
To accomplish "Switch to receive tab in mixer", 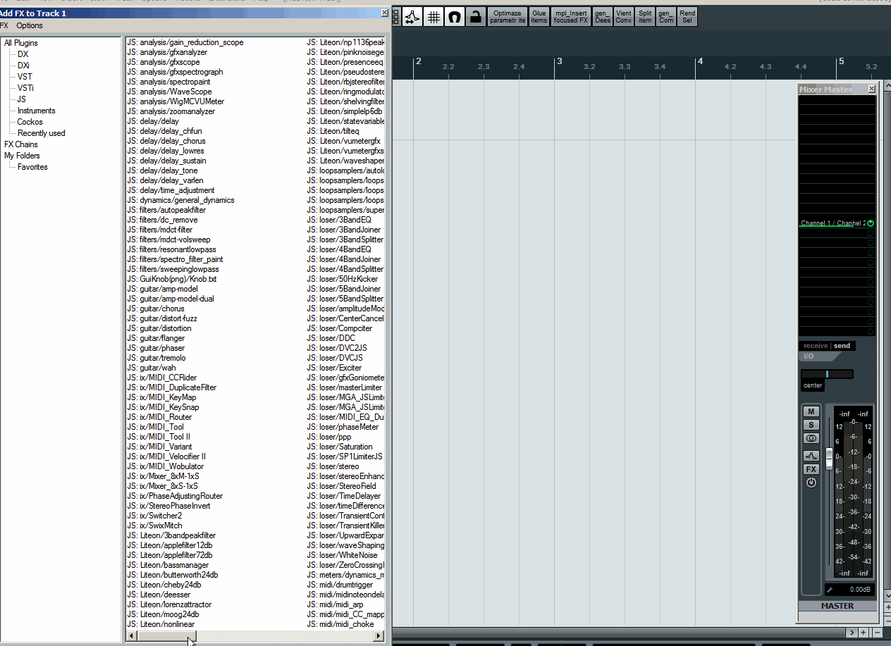I will (x=816, y=346).
